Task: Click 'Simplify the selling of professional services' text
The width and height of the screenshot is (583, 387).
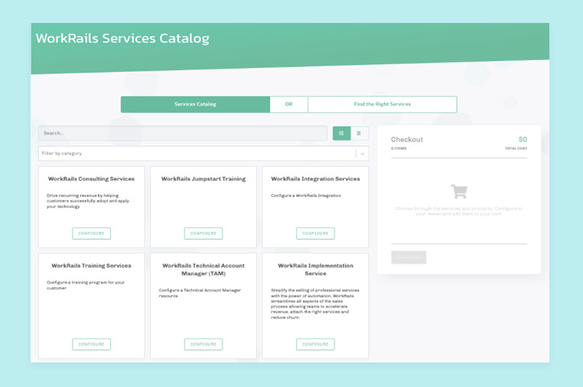Action: pos(315,304)
